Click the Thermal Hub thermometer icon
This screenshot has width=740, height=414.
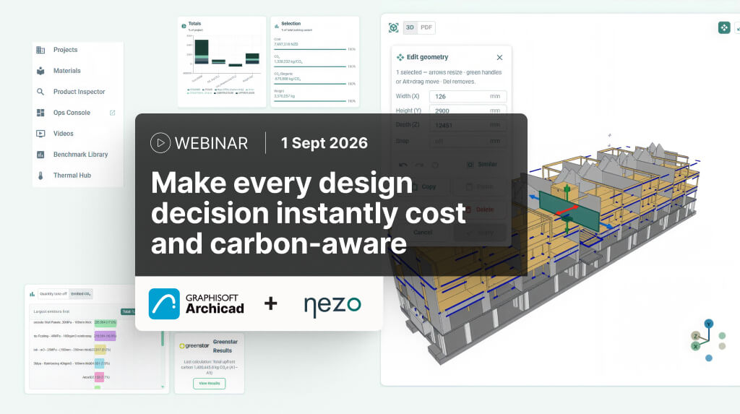40,176
